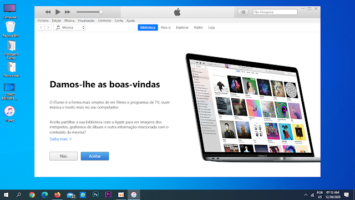Select the Novo video desktop folder
This screenshot has width=355, height=200.
[11, 69]
